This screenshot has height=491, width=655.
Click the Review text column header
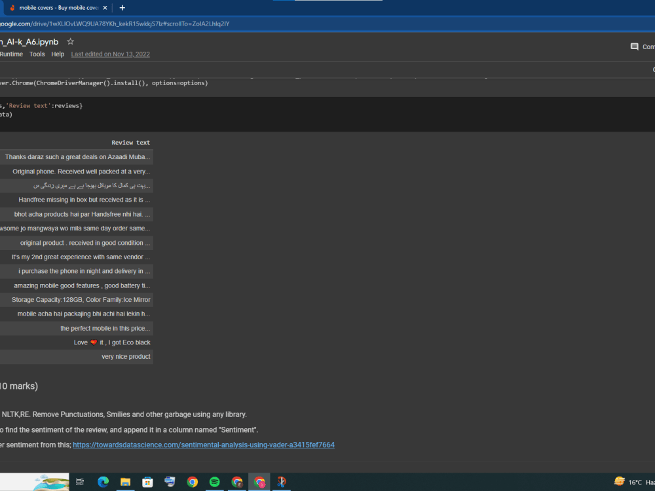[130, 142]
